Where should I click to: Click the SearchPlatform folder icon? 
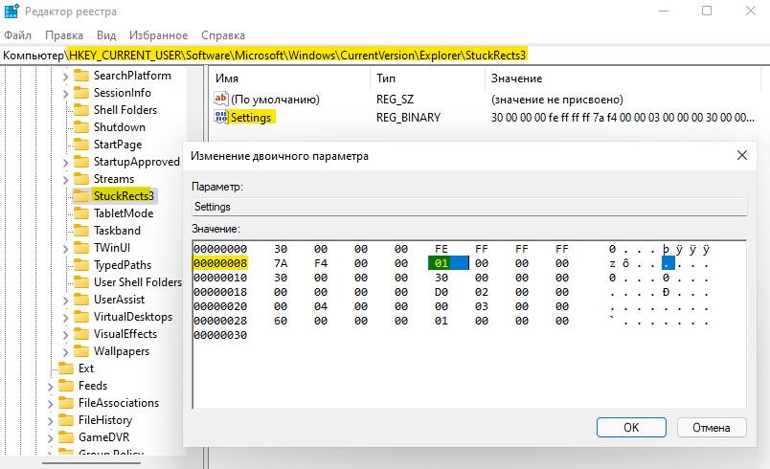81,76
